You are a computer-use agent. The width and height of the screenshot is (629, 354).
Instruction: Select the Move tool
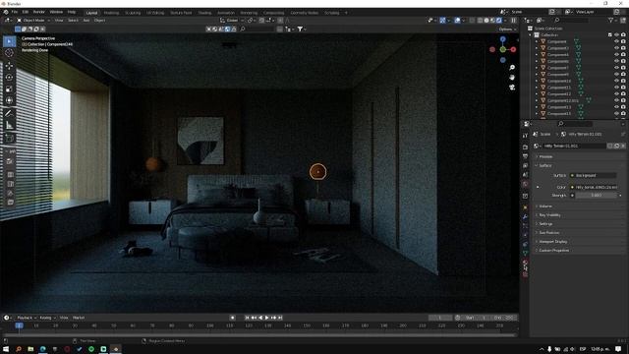pos(10,66)
